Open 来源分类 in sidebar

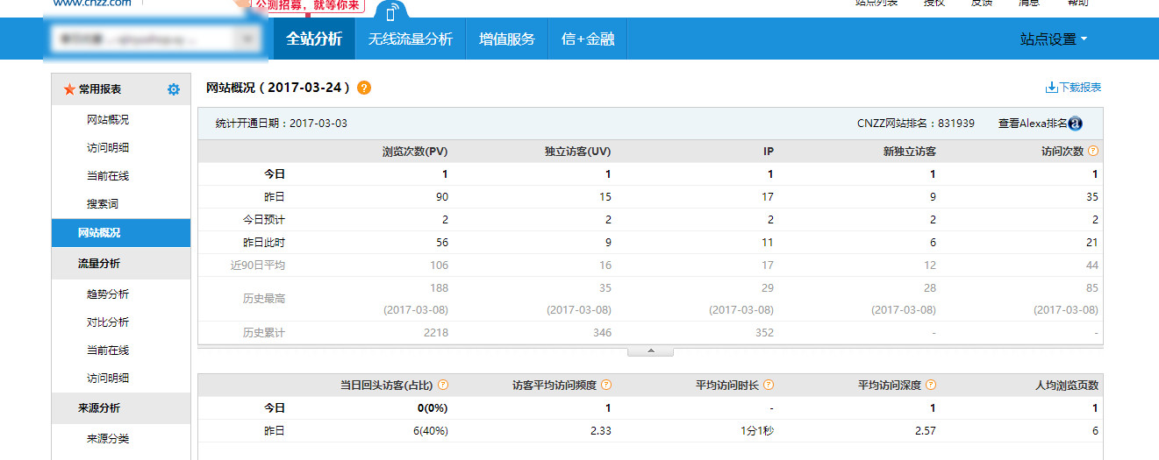pos(108,439)
